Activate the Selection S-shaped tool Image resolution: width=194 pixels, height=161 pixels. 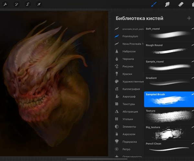pyautogui.click(x=27, y=5)
